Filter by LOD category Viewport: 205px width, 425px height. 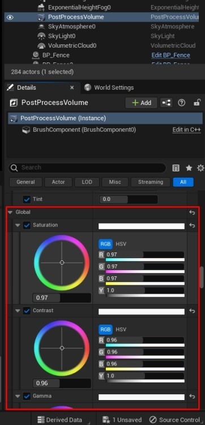(87, 182)
